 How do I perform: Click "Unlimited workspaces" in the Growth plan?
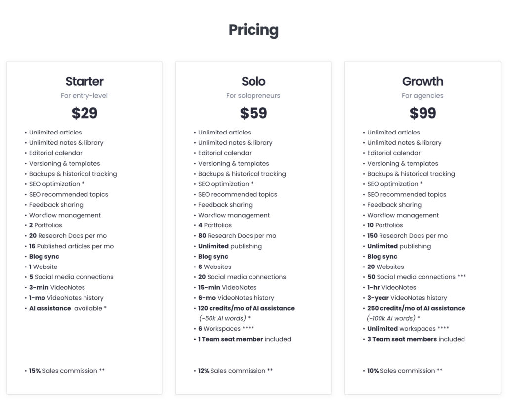(408, 329)
